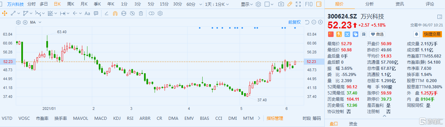The image size is (445, 127).
Task: Select the polyline channel drawing tool
Action: 26,13
